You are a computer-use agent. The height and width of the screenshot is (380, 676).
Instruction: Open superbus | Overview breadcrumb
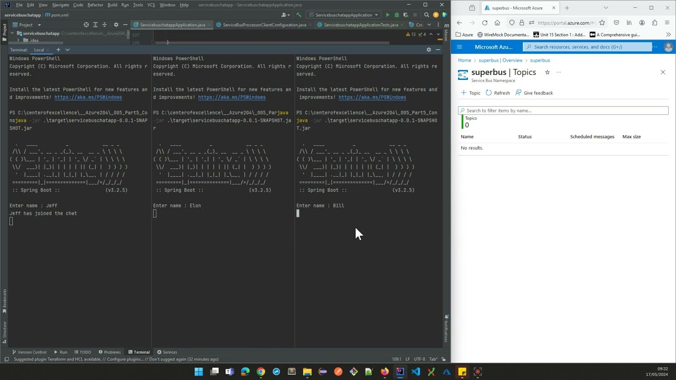(x=501, y=60)
